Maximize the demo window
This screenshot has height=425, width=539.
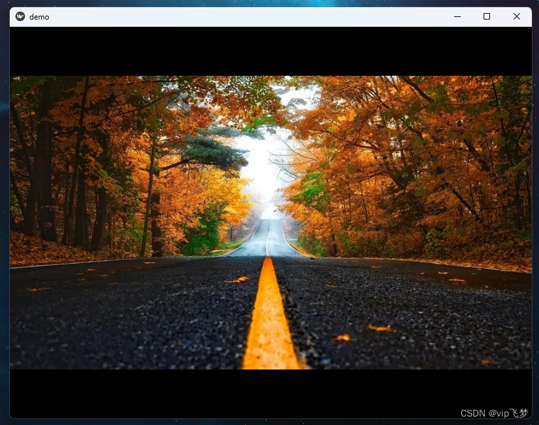pos(486,16)
